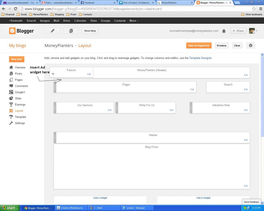Click the Share button

[x=238, y=31]
